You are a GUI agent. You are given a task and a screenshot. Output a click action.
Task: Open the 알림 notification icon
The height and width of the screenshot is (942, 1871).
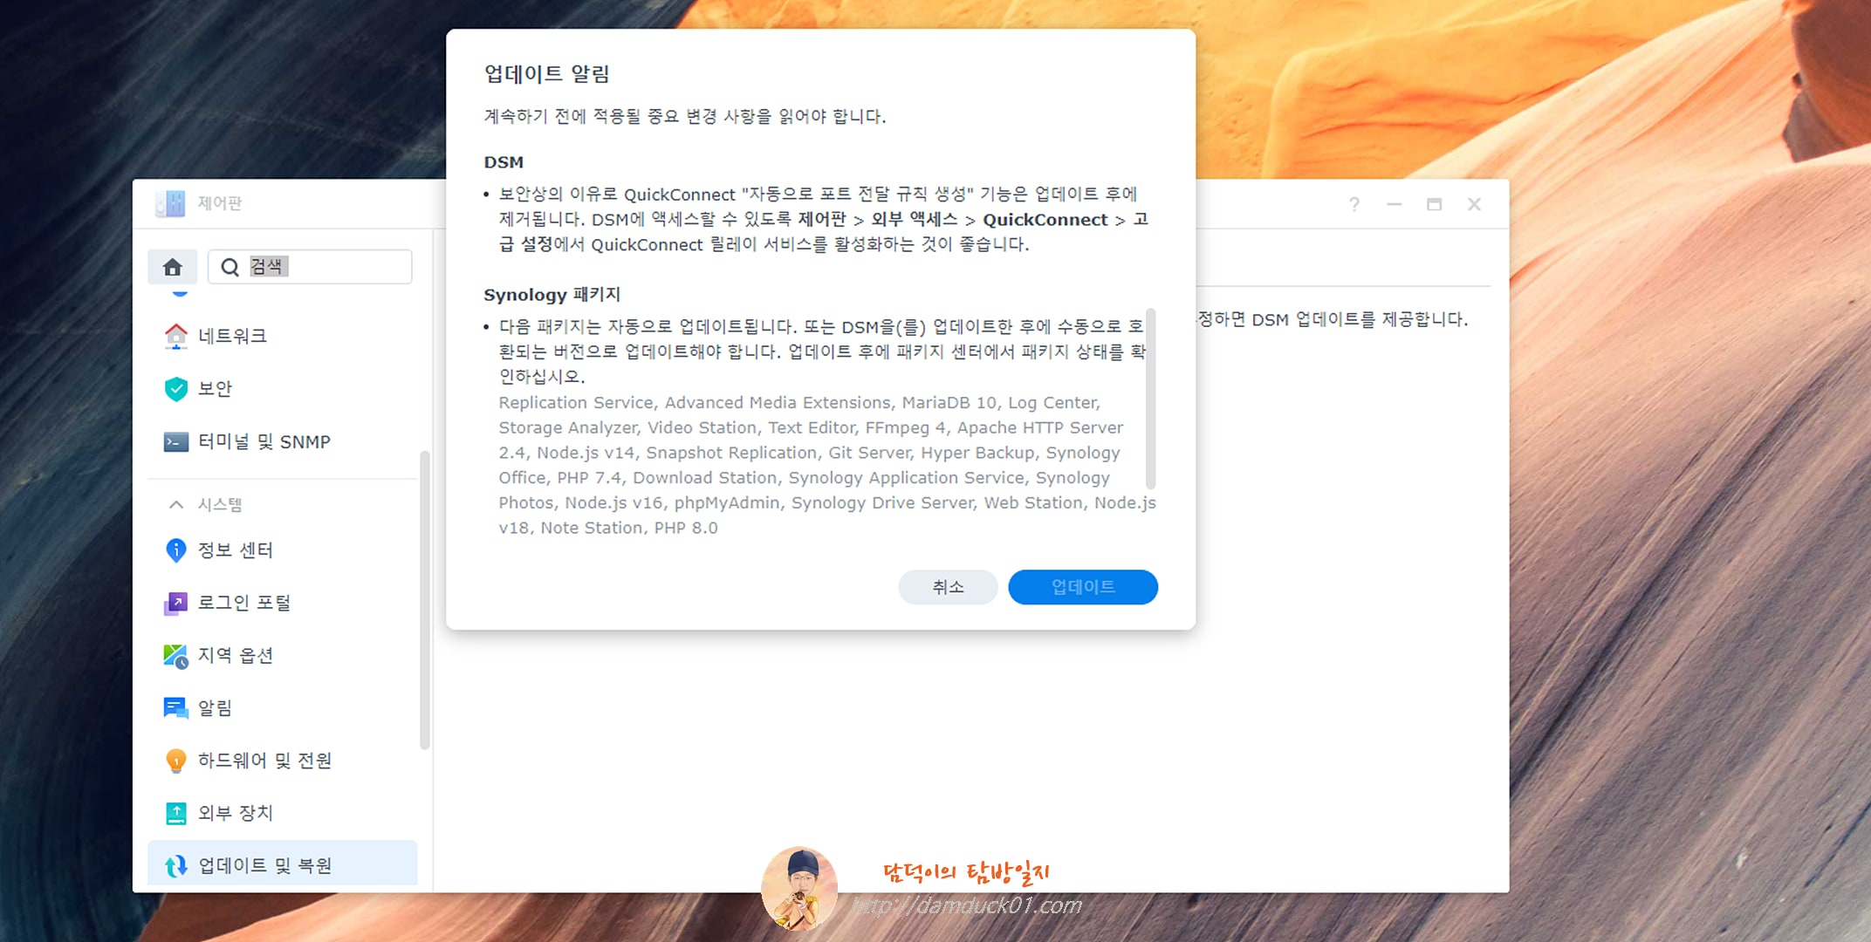click(176, 707)
